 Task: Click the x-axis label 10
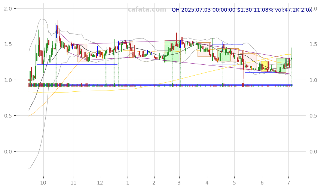[43, 183]
